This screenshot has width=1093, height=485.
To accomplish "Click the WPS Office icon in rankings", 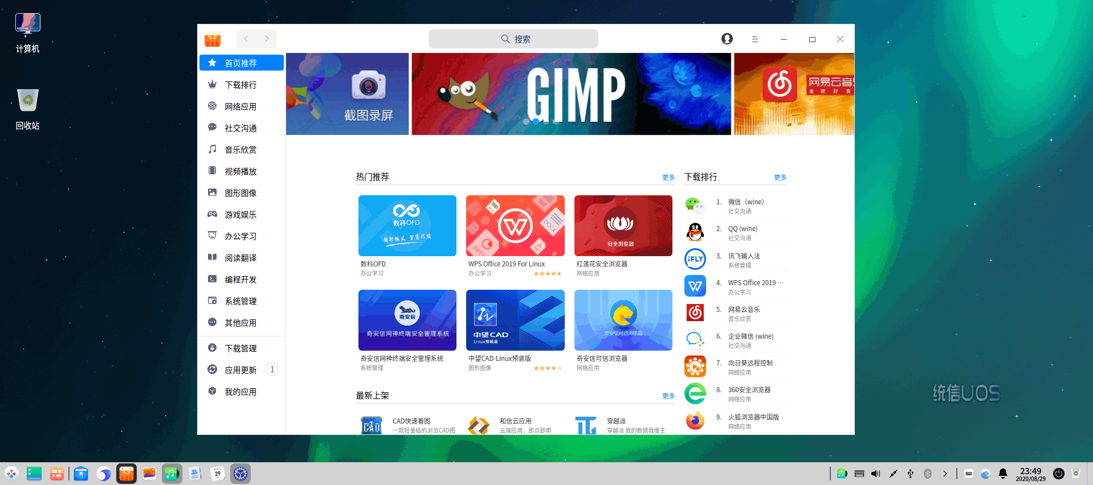I will coord(695,286).
